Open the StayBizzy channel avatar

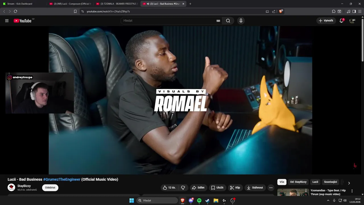[x=11, y=187]
